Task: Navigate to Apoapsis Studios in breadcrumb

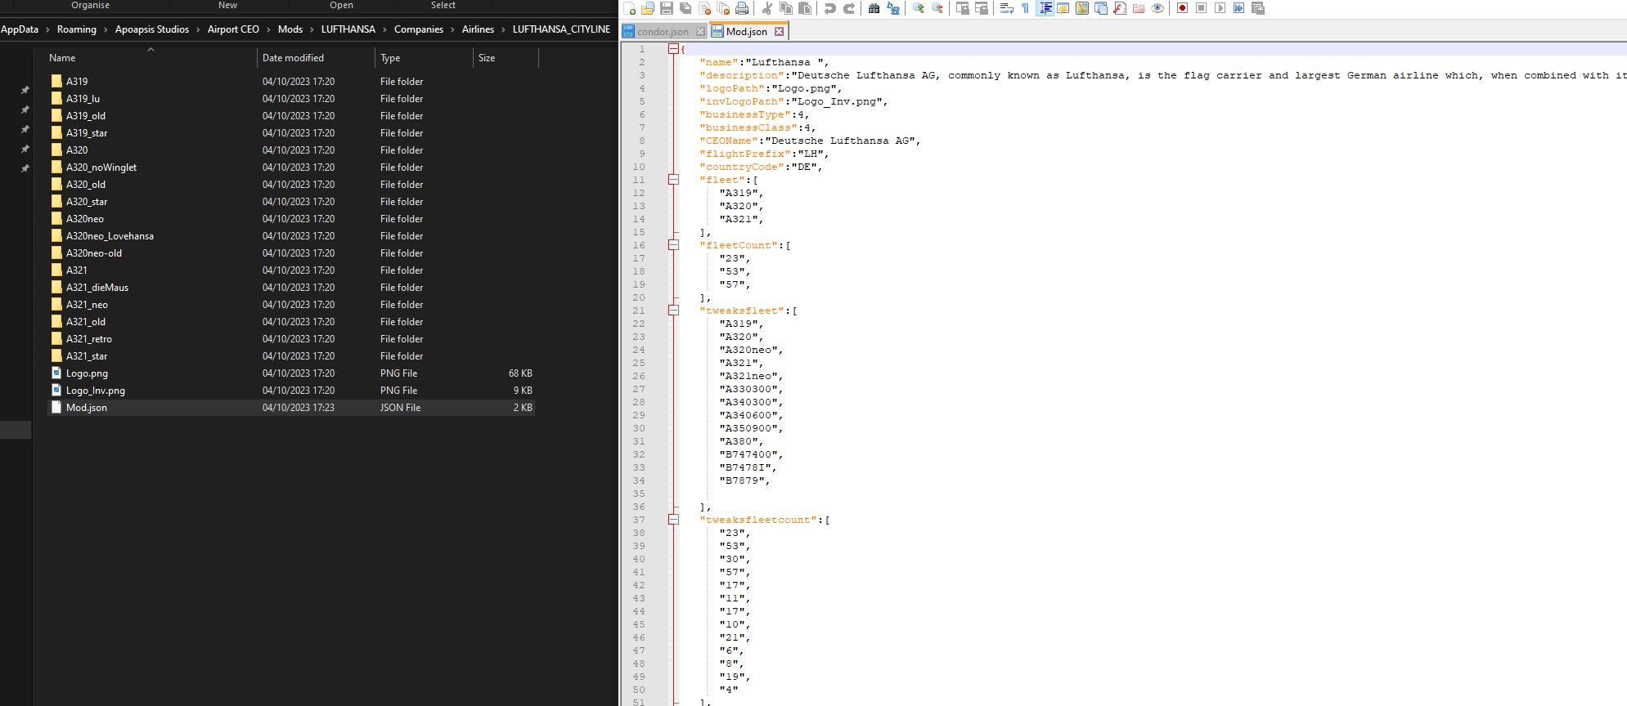Action: coord(152,29)
